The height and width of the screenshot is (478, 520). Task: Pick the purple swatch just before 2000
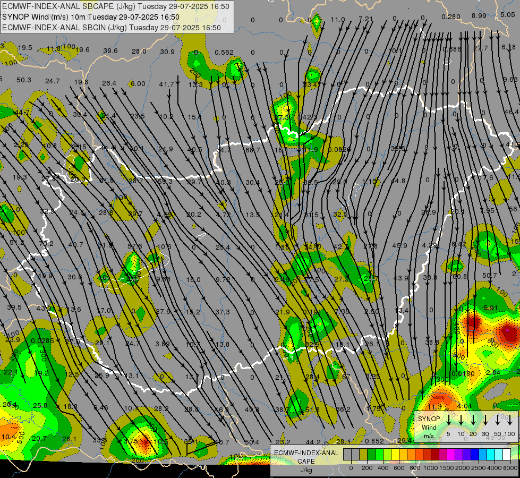click(x=458, y=455)
